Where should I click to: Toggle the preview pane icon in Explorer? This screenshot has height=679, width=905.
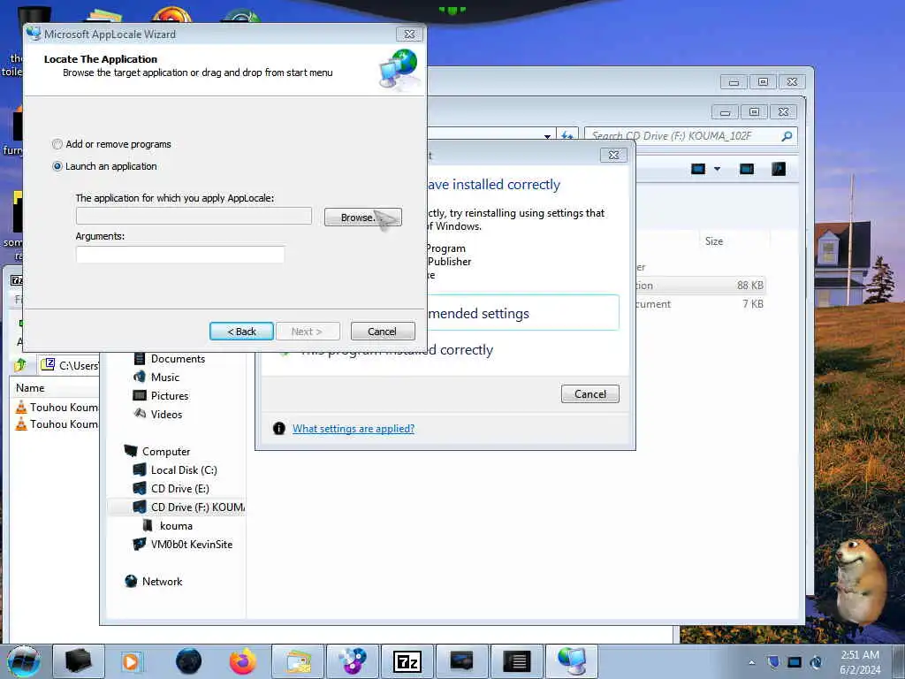point(747,169)
